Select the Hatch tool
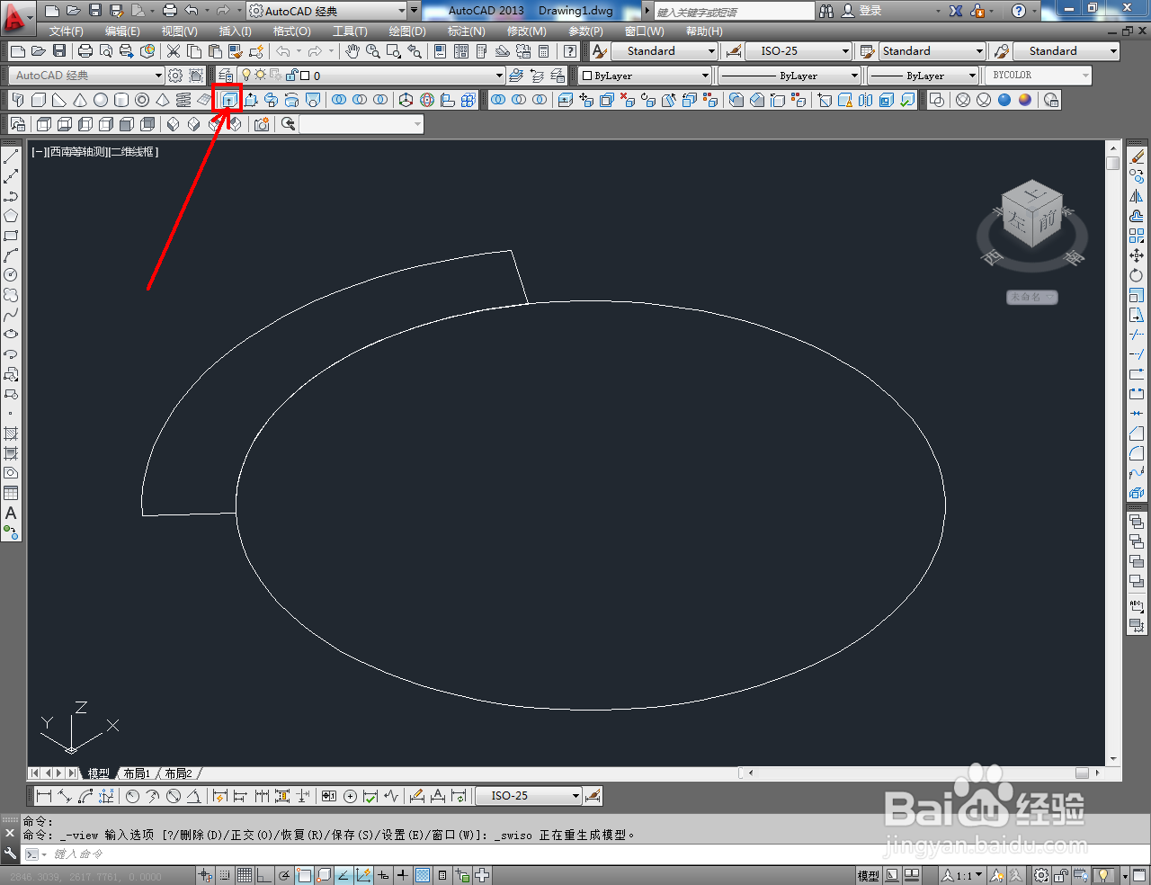The width and height of the screenshot is (1151, 885). pyautogui.click(x=11, y=434)
